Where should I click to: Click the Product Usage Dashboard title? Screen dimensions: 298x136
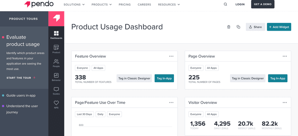(117, 27)
